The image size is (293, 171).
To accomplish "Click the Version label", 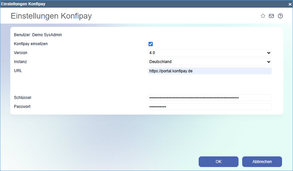I will click(x=21, y=53).
